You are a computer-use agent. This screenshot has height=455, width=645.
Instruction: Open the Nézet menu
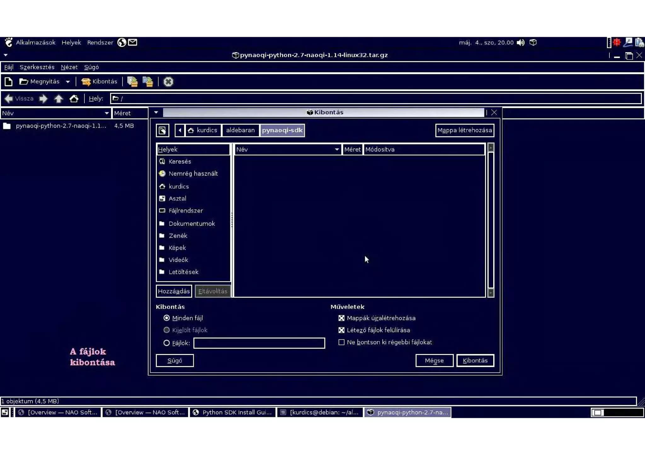pyautogui.click(x=69, y=67)
